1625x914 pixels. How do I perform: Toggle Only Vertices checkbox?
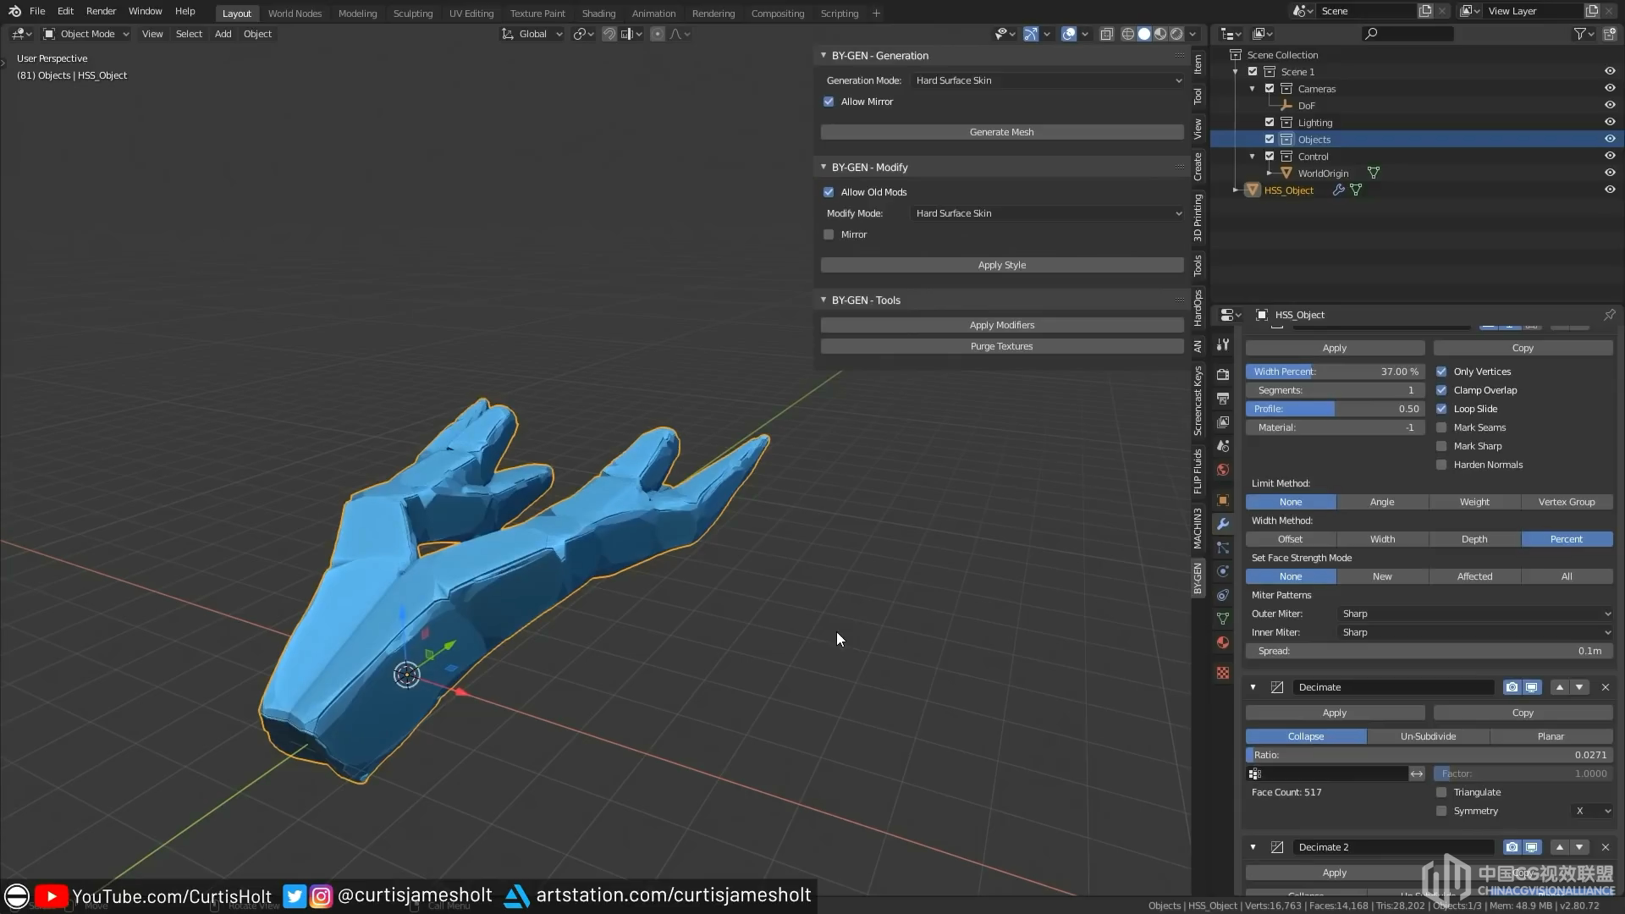1441,372
